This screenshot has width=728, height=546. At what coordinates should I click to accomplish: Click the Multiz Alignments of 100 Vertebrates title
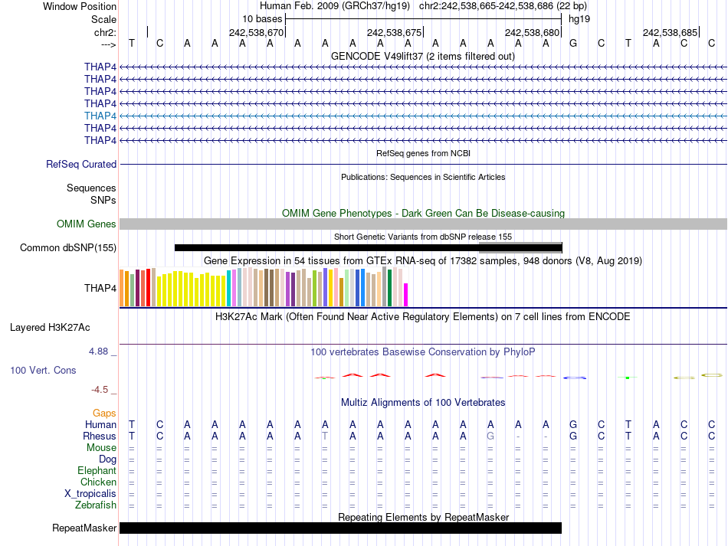(422, 402)
